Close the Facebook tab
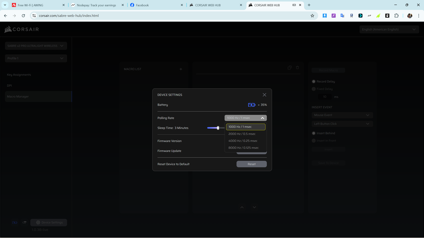The width and height of the screenshot is (424, 238). 182,5
